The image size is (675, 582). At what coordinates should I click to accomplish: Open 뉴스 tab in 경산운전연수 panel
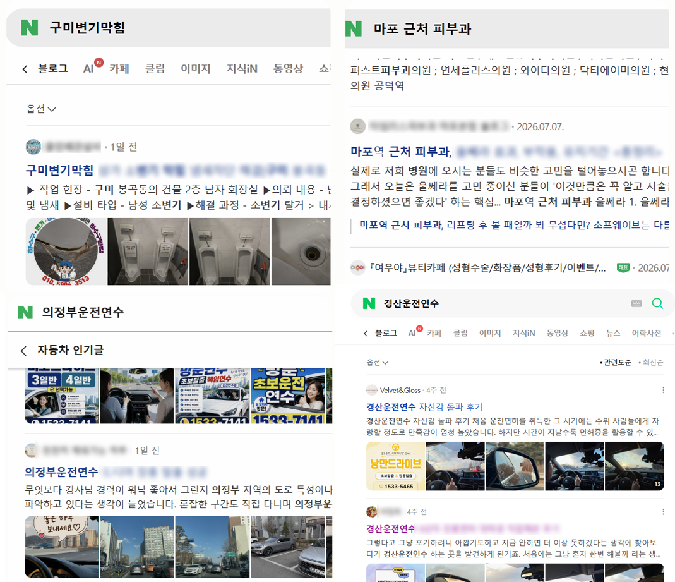click(x=613, y=333)
